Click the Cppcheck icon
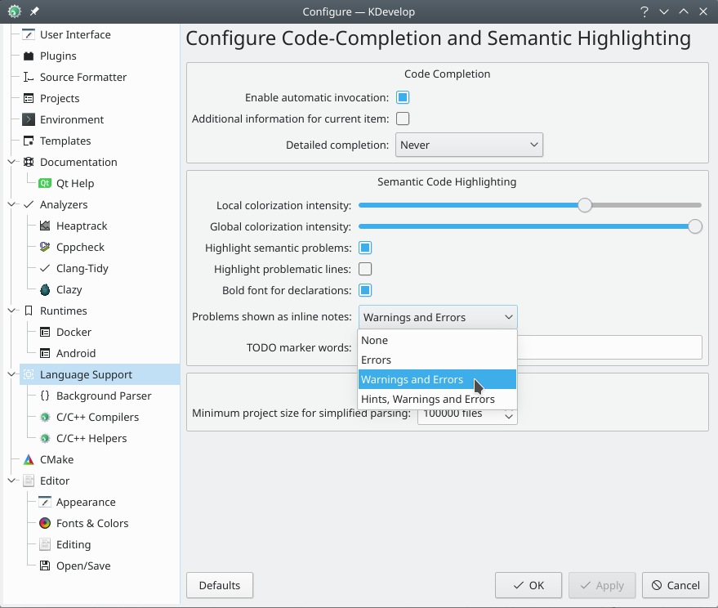This screenshot has width=718, height=608. 45,247
